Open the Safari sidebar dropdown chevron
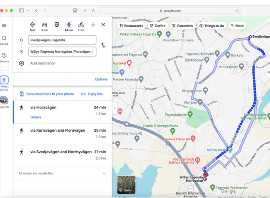 pyautogui.click(x=28, y=10)
